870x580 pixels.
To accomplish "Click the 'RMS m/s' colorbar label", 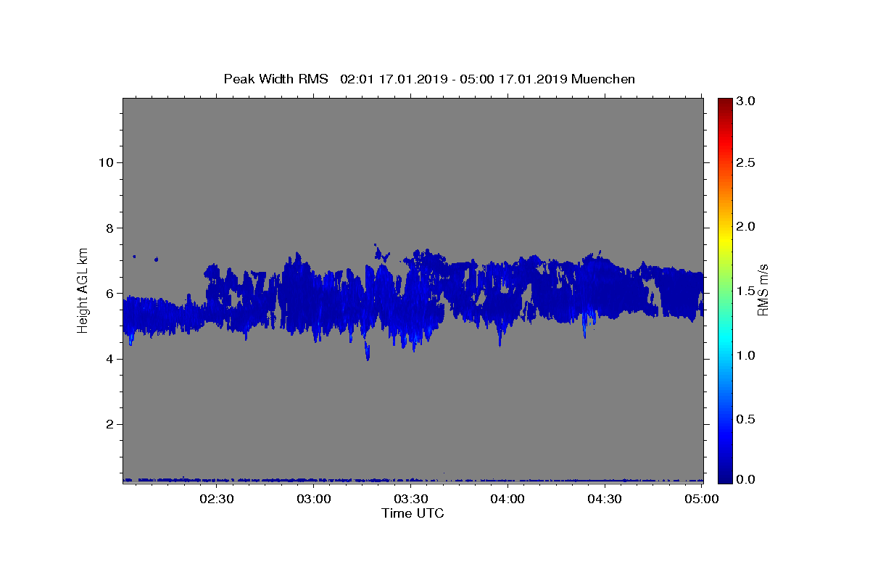I will tap(763, 289).
